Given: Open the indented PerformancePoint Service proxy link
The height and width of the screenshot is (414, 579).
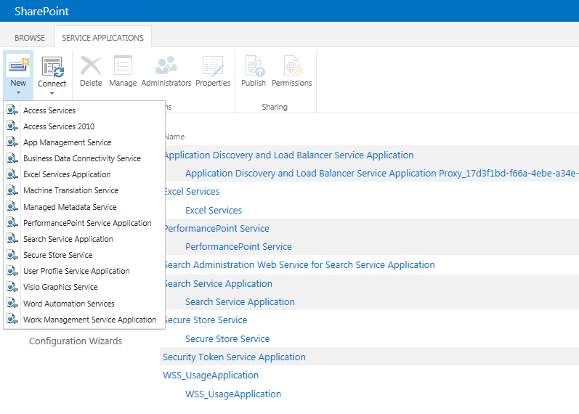Looking at the screenshot, I should click(x=238, y=246).
